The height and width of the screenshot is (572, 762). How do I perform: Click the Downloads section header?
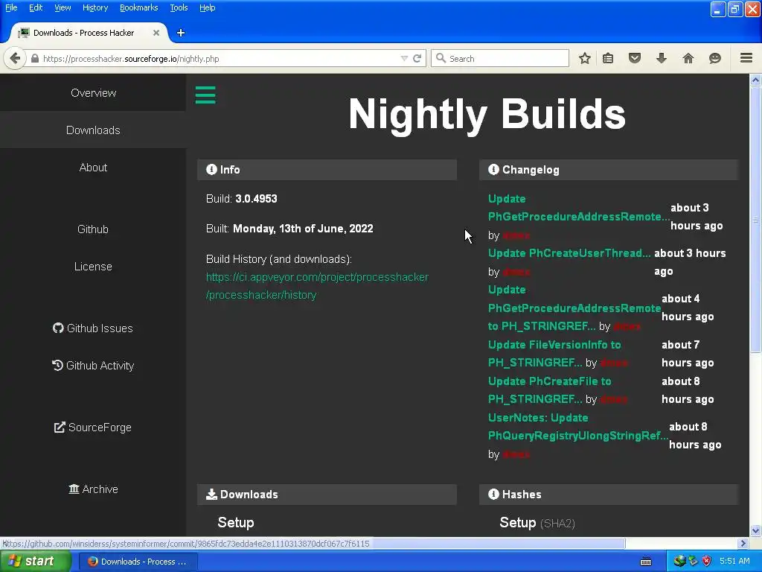[x=327, y=495]
